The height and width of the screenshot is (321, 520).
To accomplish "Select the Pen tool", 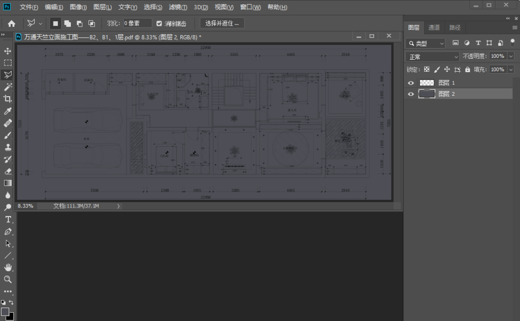I will point(8,231).
